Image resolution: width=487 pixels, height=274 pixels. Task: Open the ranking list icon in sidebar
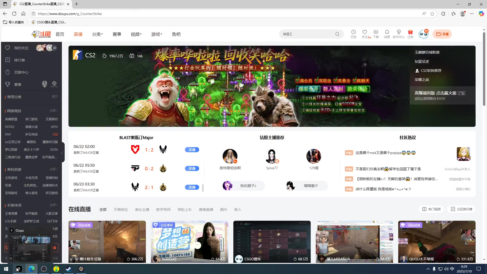point(8,60)
